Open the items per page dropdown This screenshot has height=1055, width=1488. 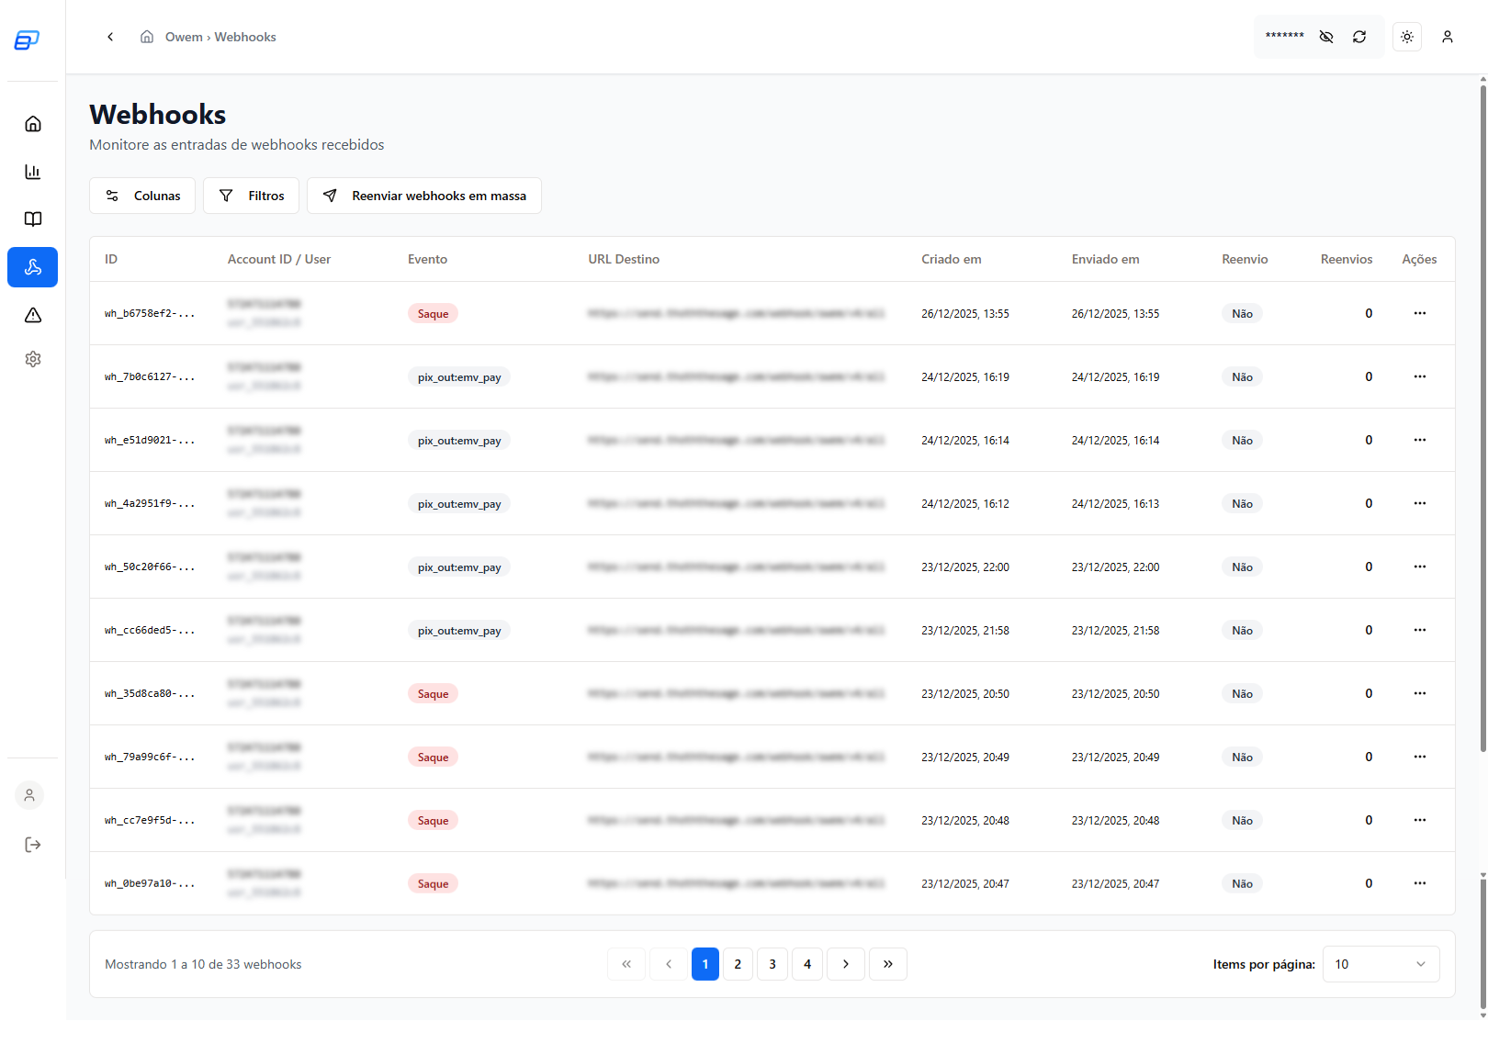point(1380,964)
